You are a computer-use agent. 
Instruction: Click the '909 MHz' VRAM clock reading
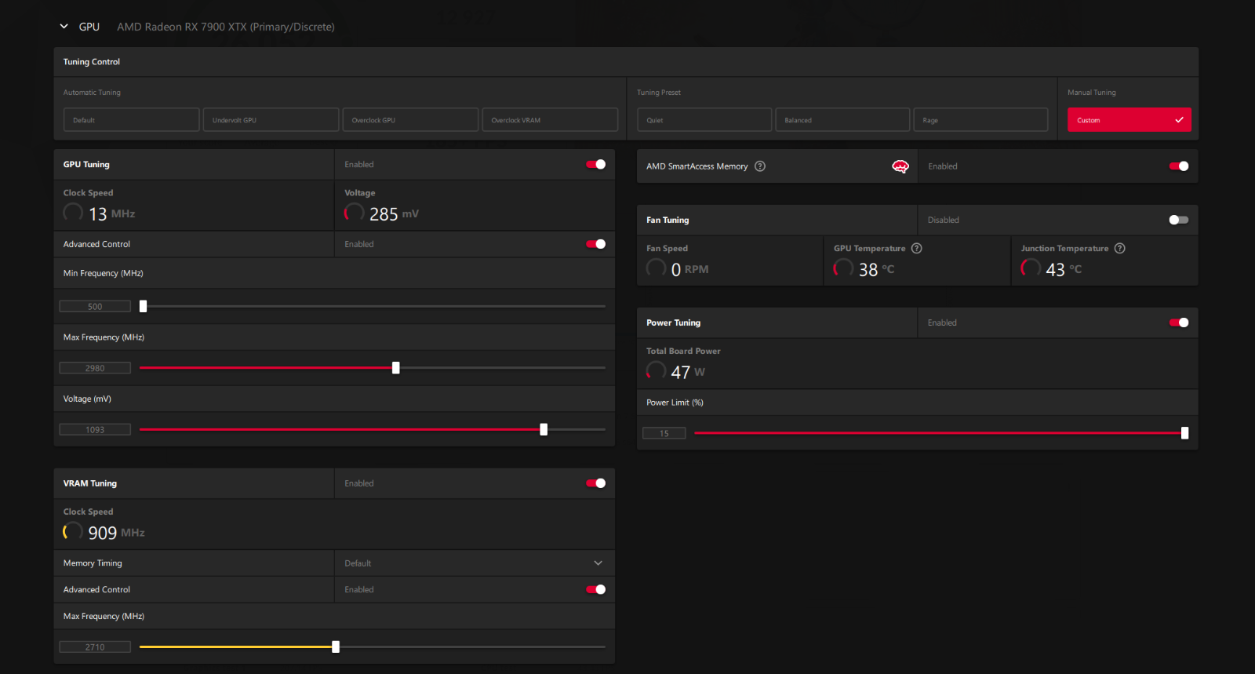[x=116, y=533]
